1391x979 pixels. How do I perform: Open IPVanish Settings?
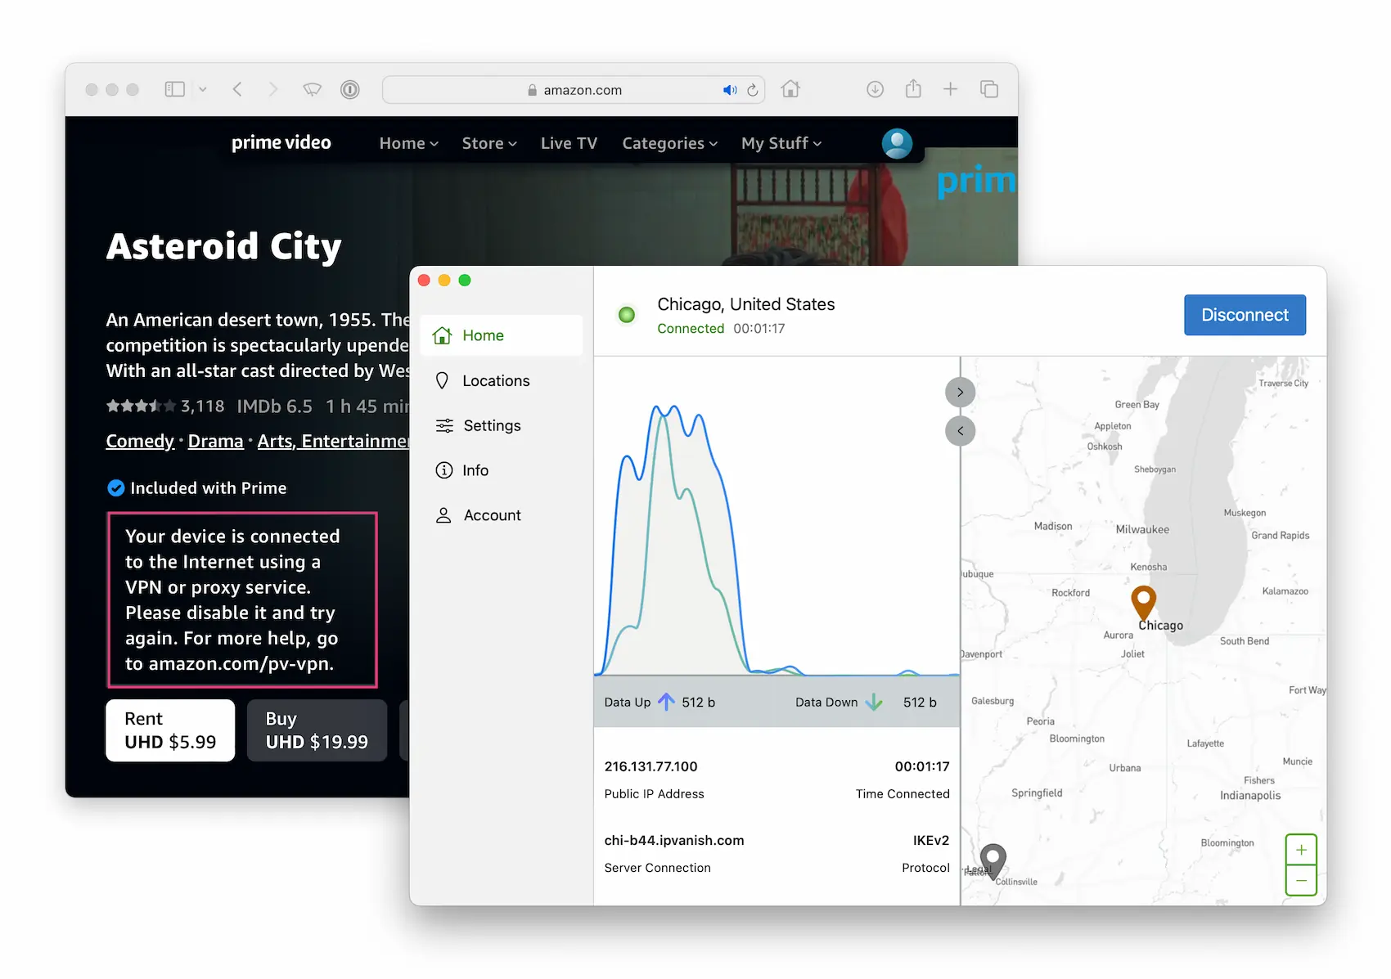click(491, 425)
